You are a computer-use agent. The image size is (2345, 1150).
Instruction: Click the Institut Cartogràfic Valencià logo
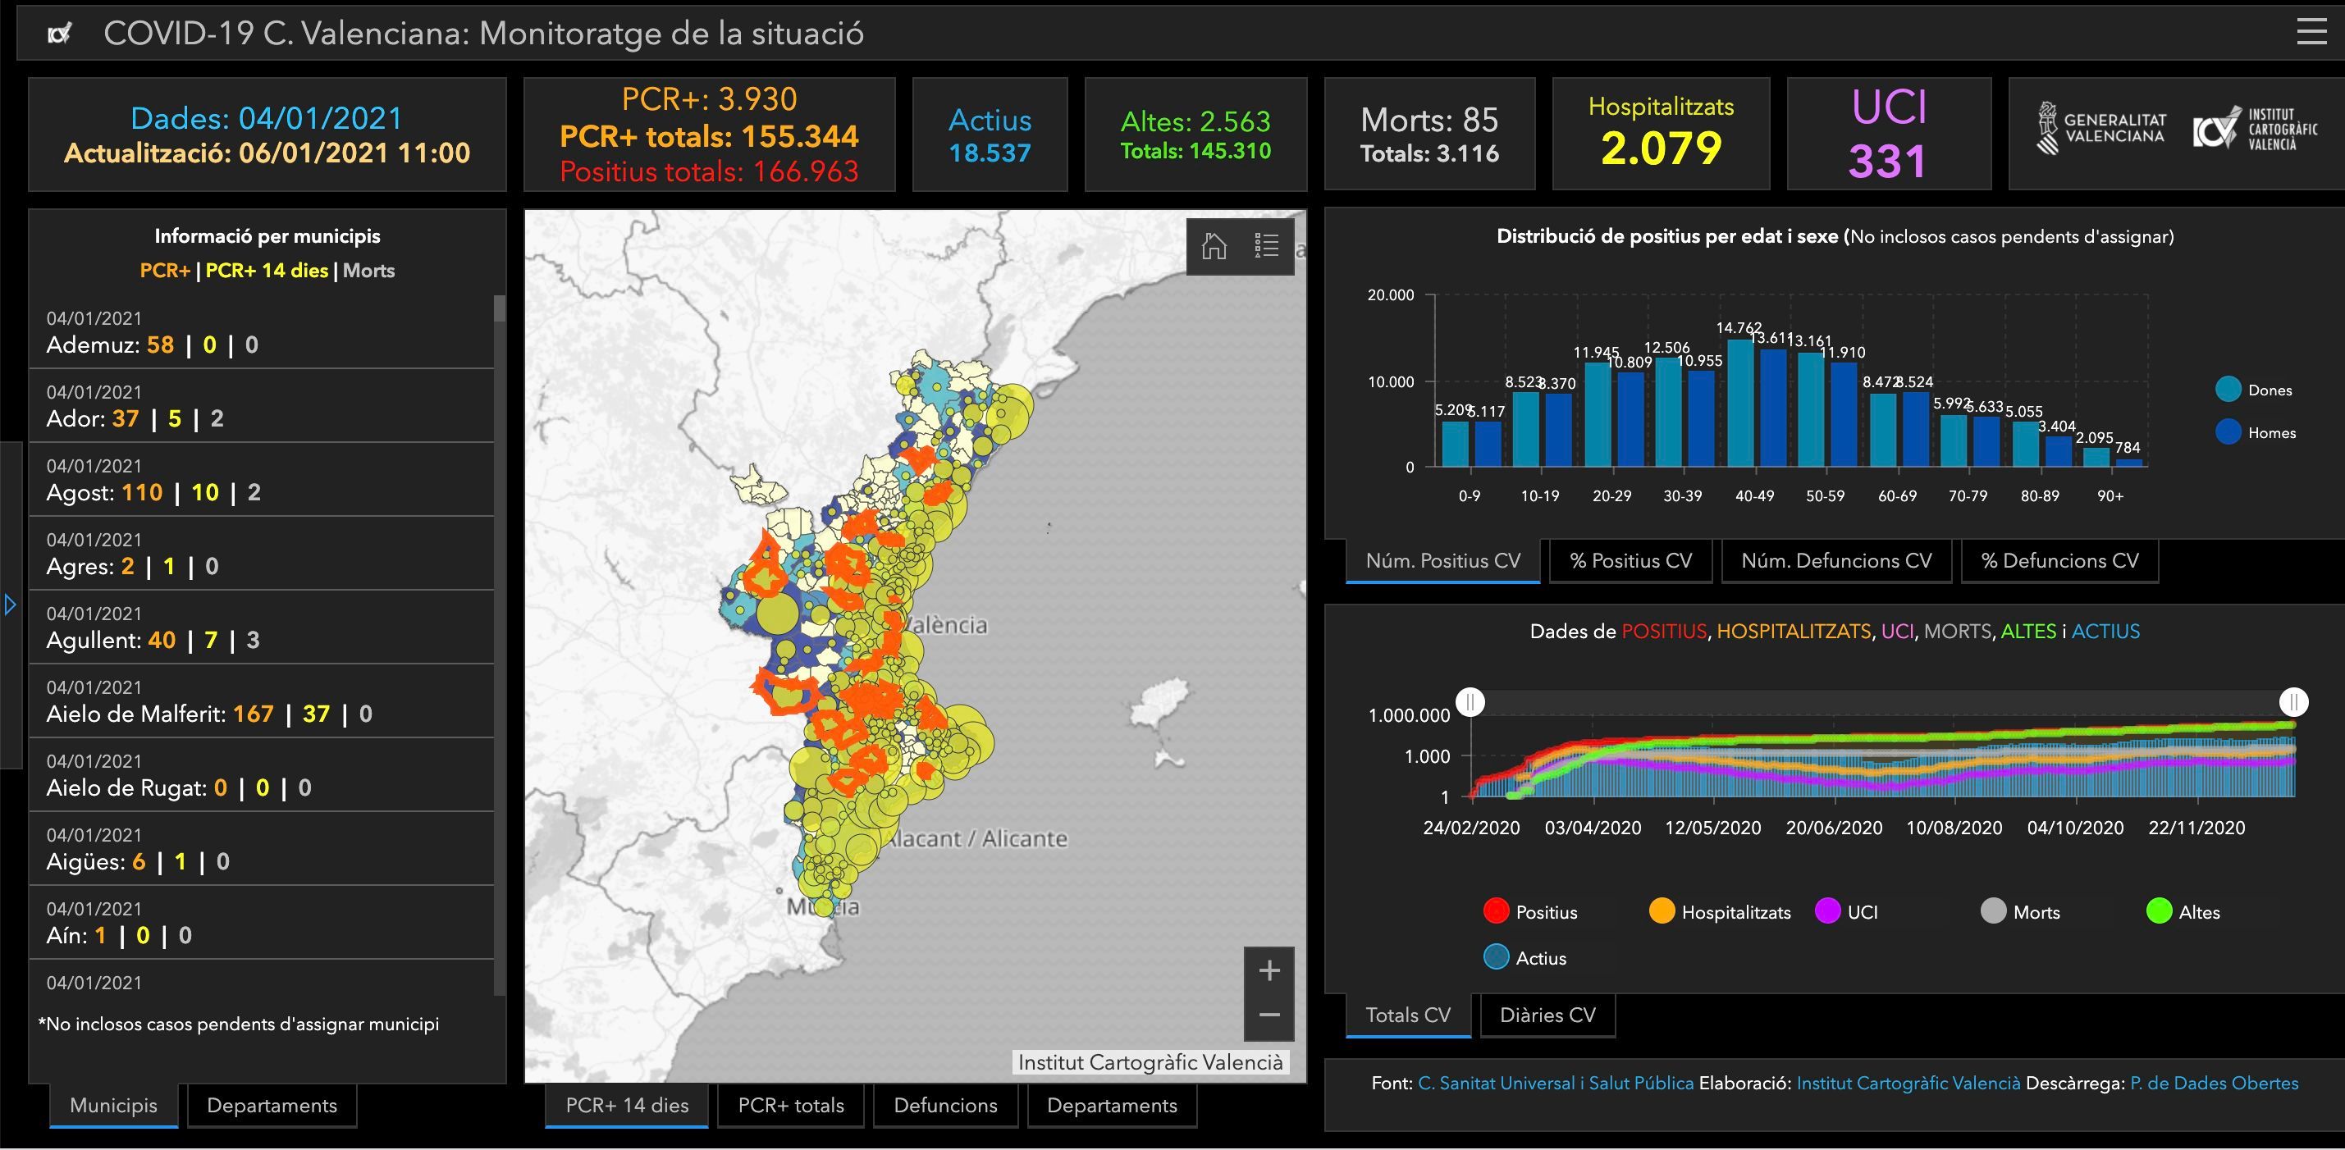click(2255, 128)
